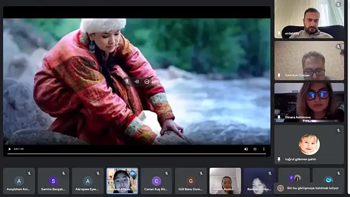Click the pin icon on Sadullah Duman's tile

[279, 75]
